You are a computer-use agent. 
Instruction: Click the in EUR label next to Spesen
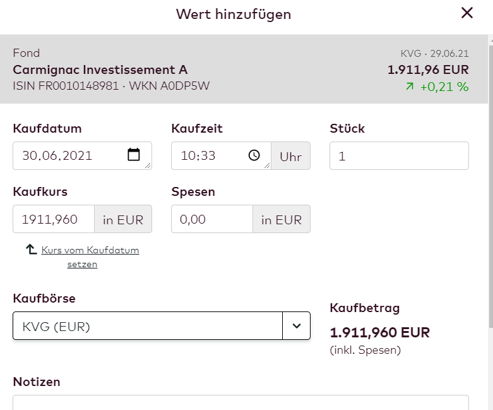(282, 219)
